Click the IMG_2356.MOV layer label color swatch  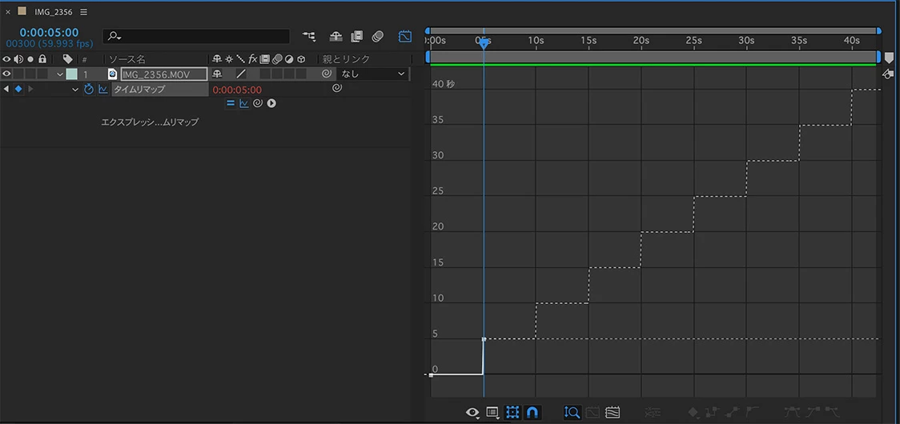click(x=71, y=74)
